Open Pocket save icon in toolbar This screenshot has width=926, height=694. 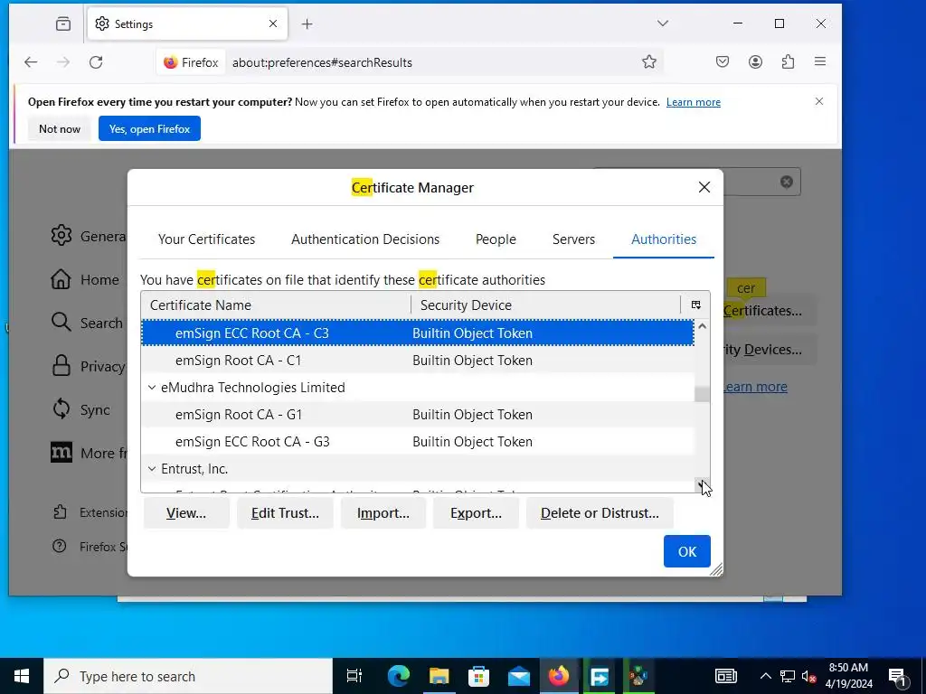[x=723, y=62]
